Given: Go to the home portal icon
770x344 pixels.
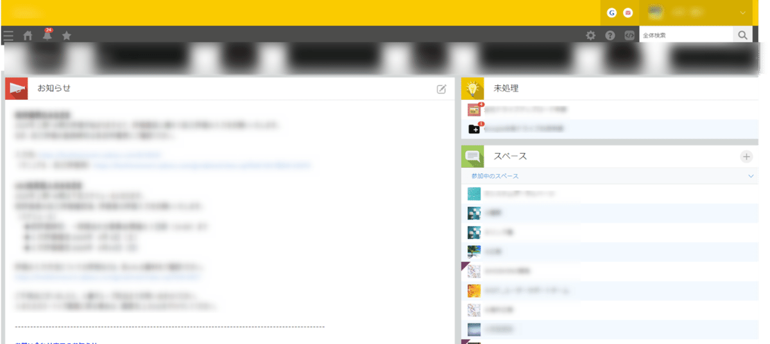Looking at the screenshot, I should (28, 36).
